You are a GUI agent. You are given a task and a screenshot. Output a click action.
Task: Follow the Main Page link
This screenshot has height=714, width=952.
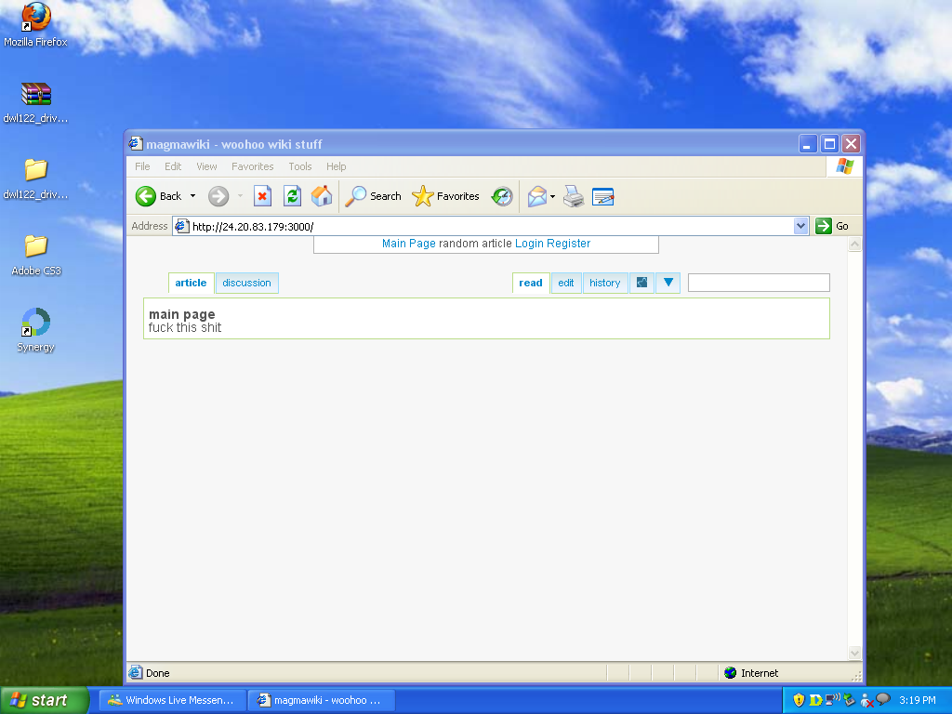(x=409, y=244)
